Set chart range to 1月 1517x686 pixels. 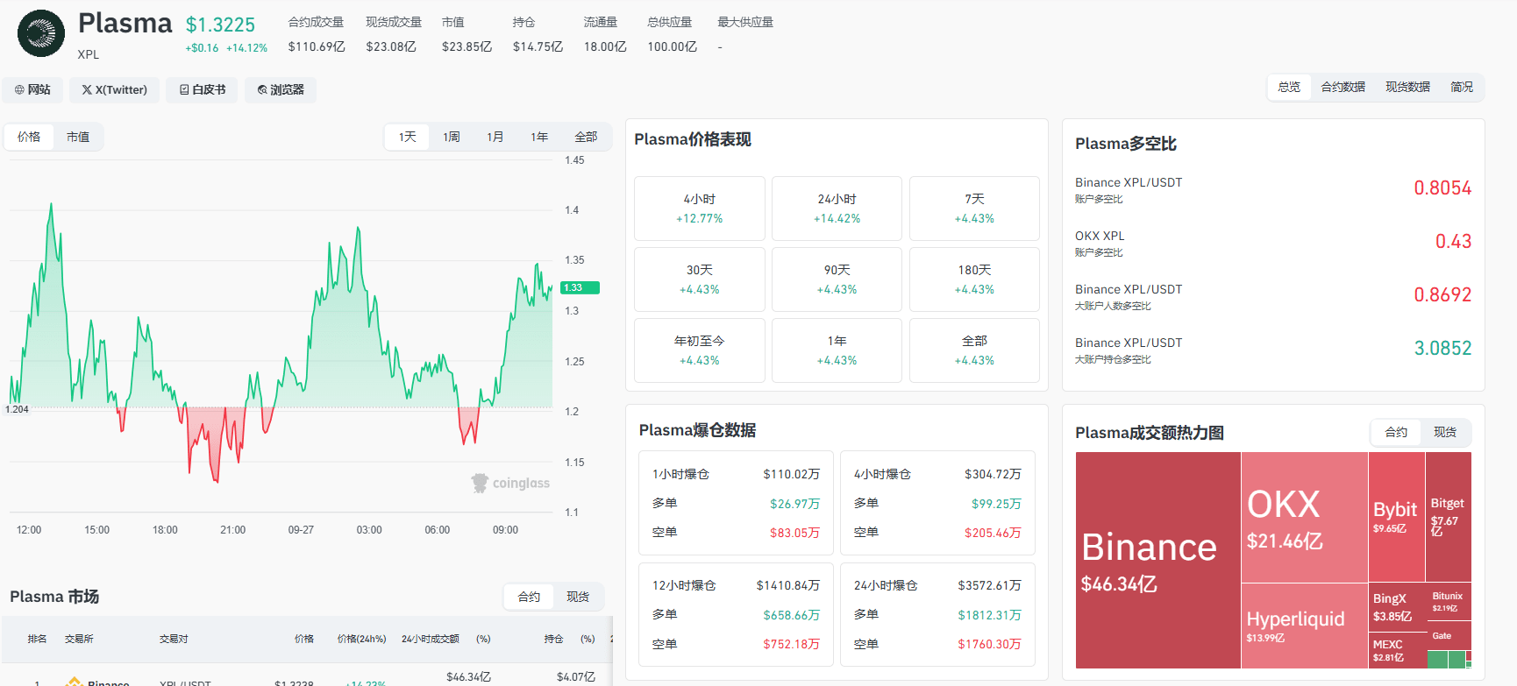[x=495, y=137]
